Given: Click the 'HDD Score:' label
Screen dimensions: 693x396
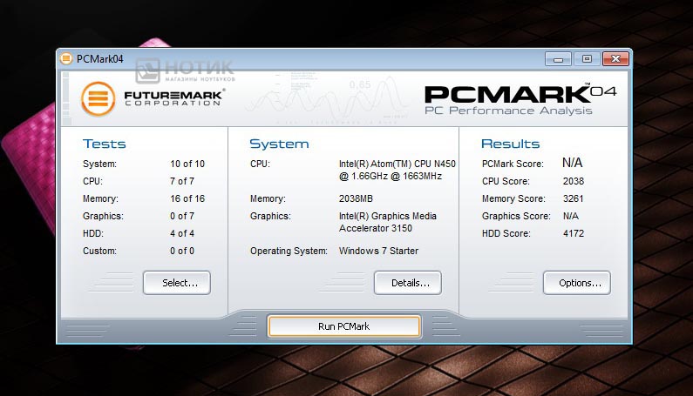Looking at the screenshot, I should click(506, 233).
